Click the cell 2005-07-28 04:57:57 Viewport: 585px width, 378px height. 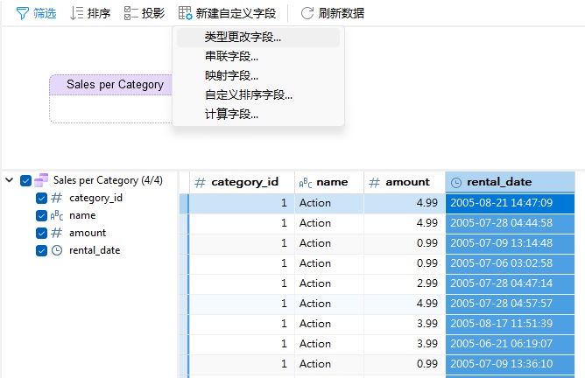(510, 304)
